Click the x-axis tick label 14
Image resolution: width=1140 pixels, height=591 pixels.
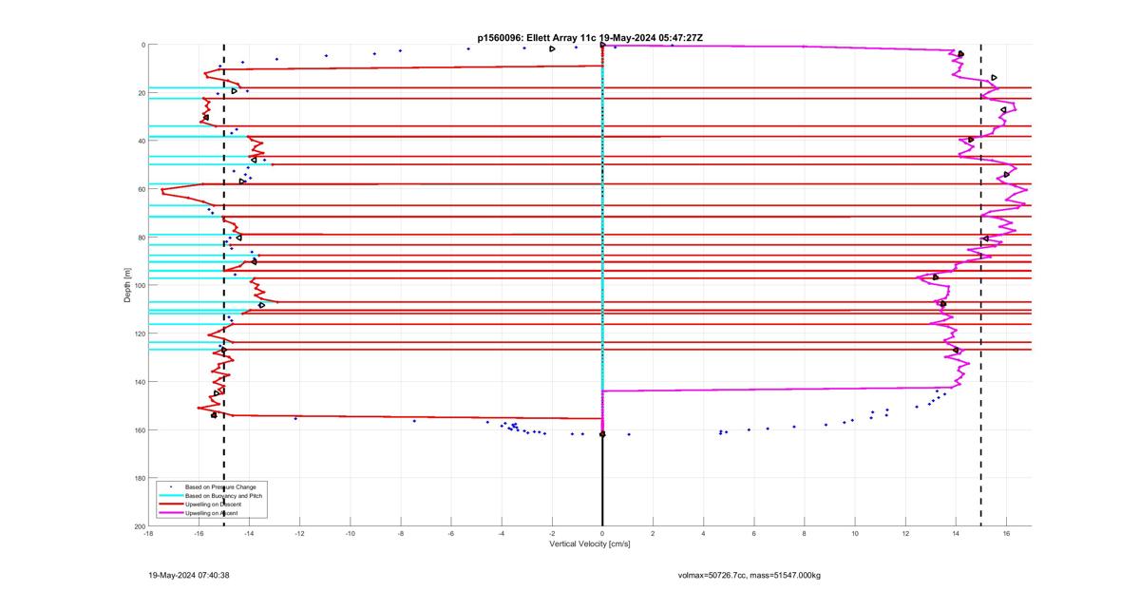tap(956, 533)
